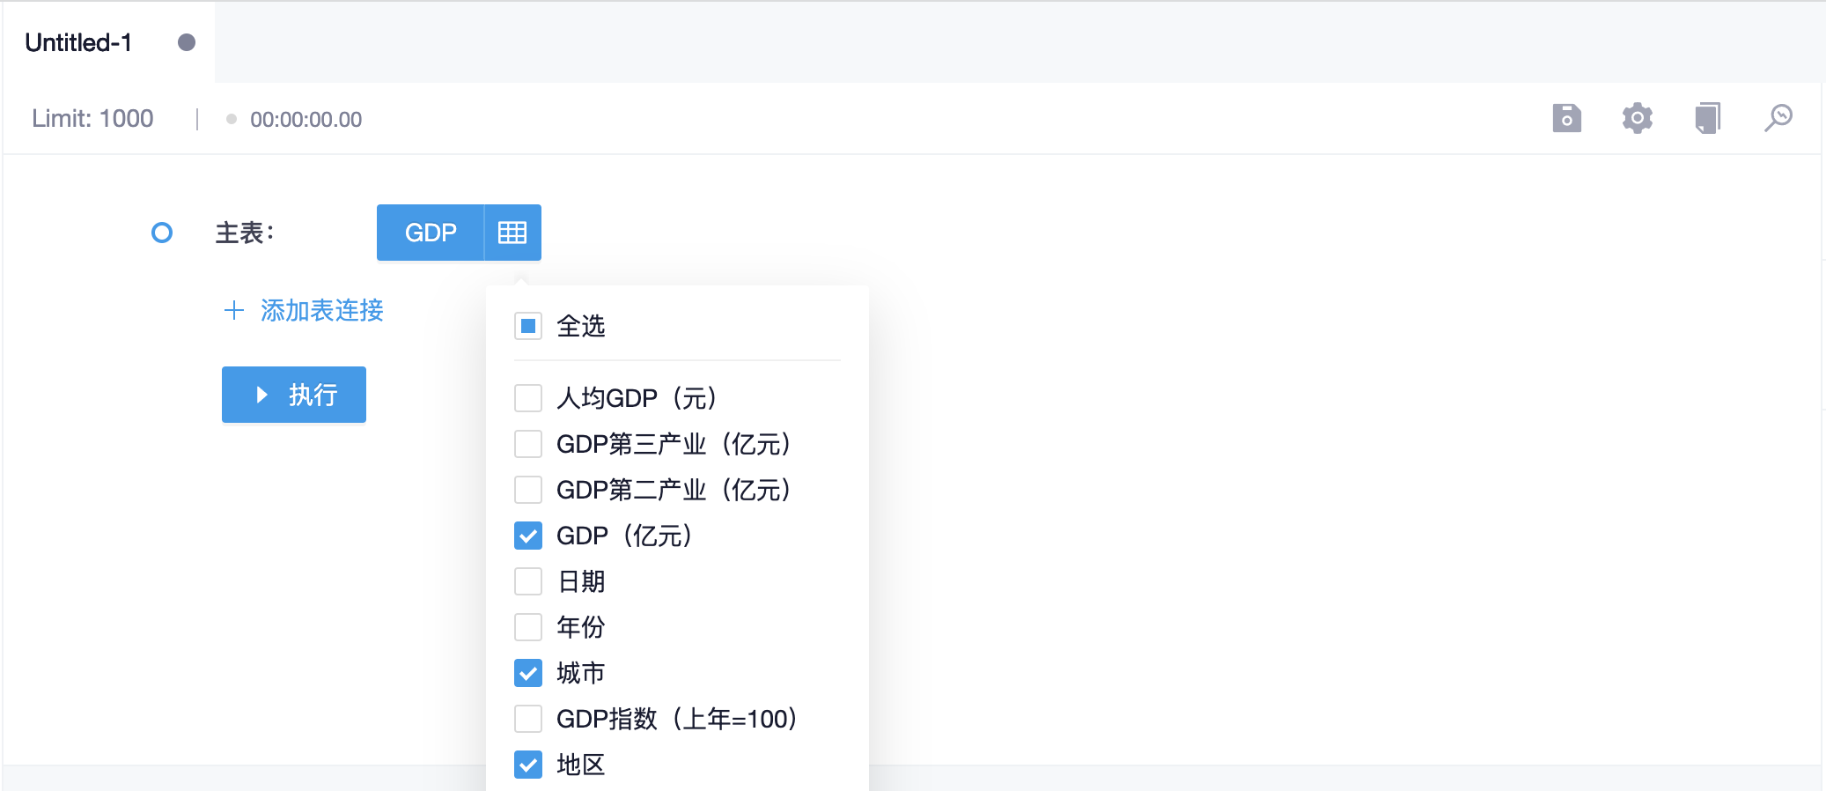Screen dimensions: 1826x791
Task: Click the Limit: 1000 setting
Action: [92, 119]
